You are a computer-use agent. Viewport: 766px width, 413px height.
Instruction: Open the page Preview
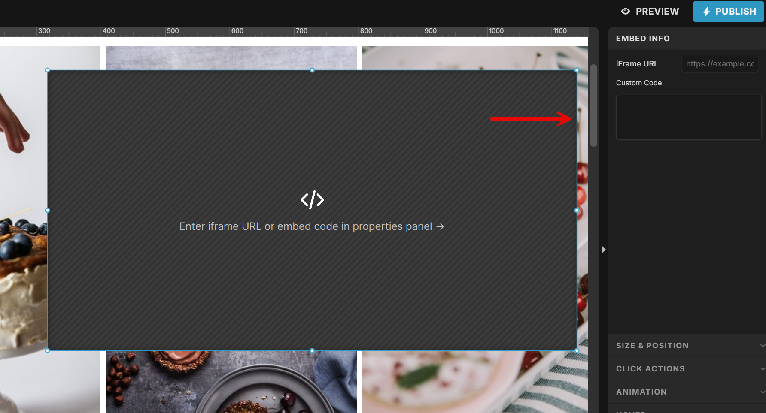point(650,12)
